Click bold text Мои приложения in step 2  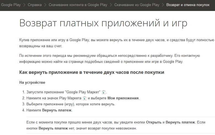pos(123,98)
